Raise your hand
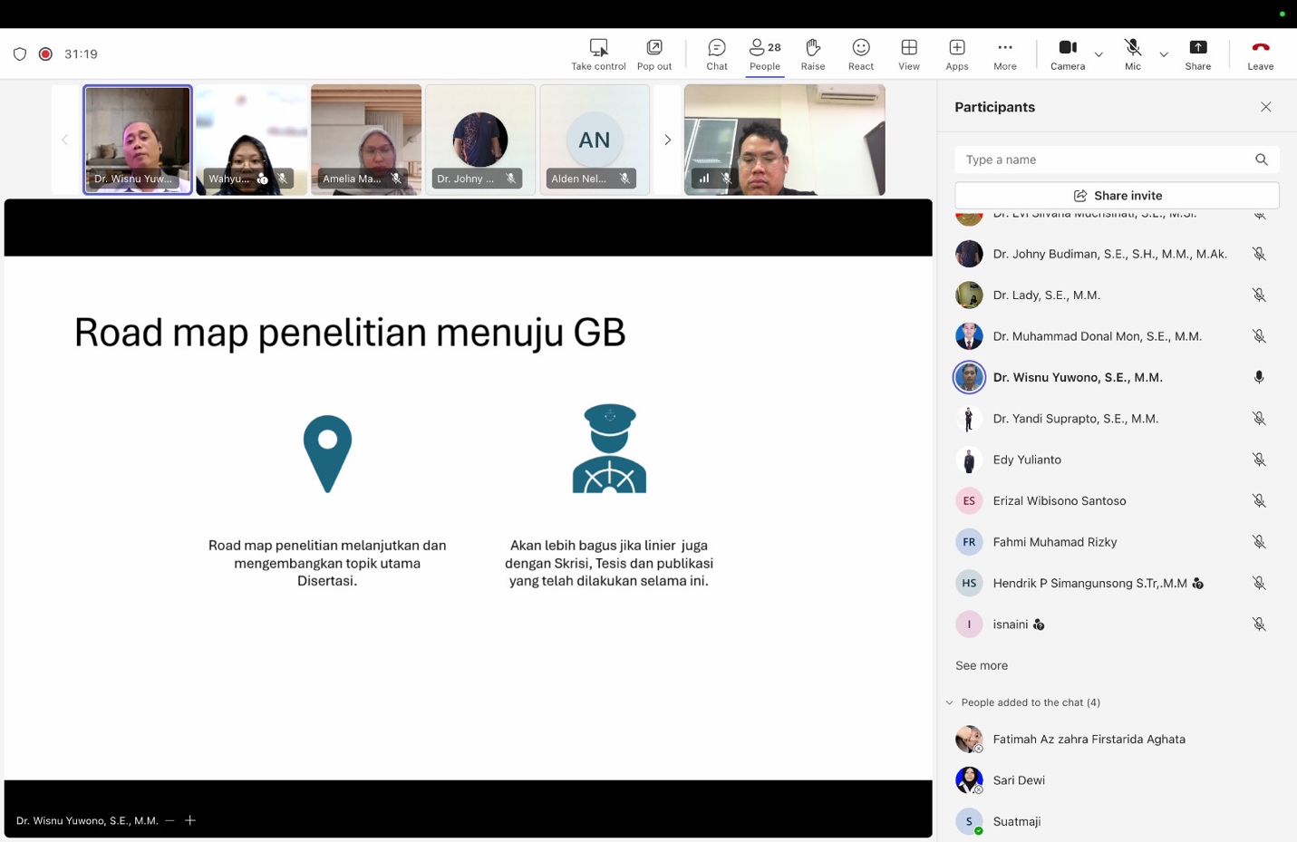1297x842 pixels. pyautogui.click(x=812, y=53)
